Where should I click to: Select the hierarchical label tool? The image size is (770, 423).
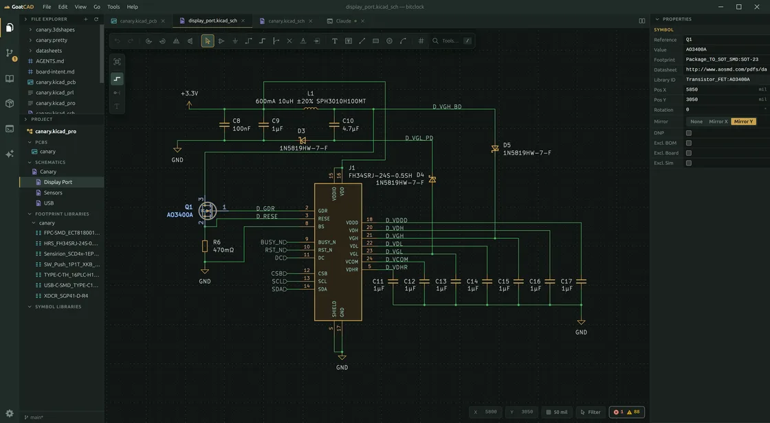317,41
